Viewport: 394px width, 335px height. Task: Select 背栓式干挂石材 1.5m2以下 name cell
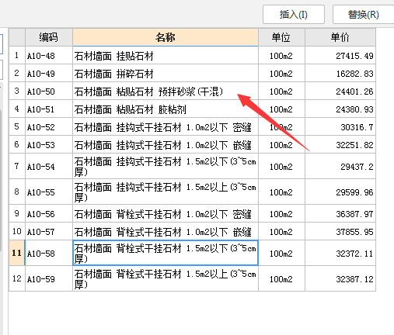pos(166,254)
